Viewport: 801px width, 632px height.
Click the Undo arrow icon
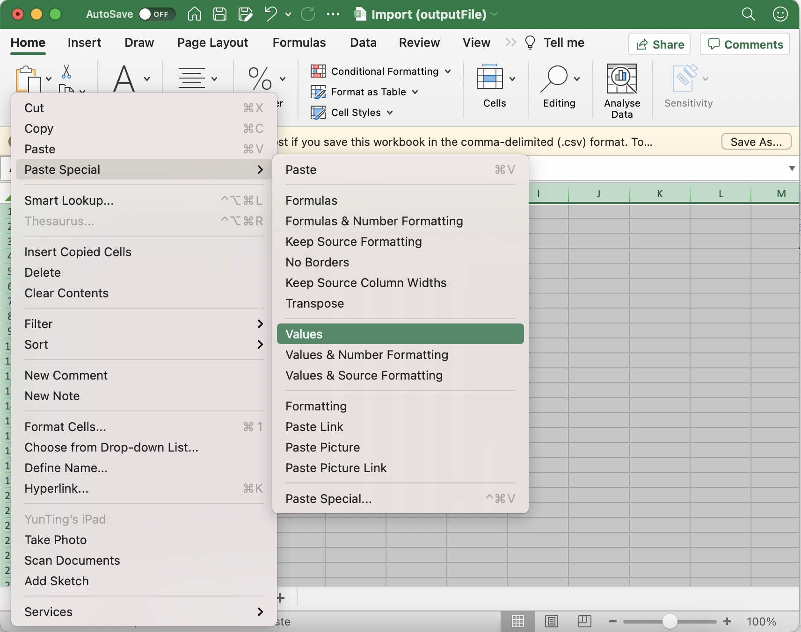point(270,14)
